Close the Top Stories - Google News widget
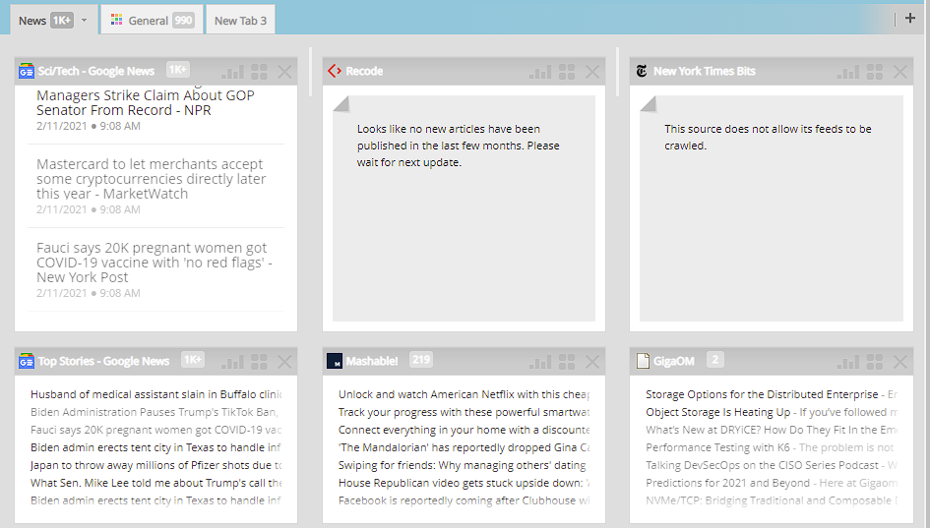Screen dimensions: 930x528 click(x=284, y=362)
